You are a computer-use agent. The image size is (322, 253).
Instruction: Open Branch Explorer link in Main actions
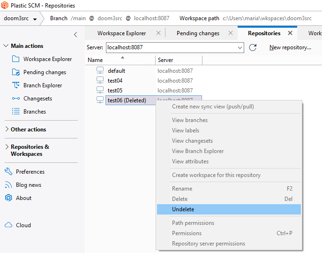(43, 85)
